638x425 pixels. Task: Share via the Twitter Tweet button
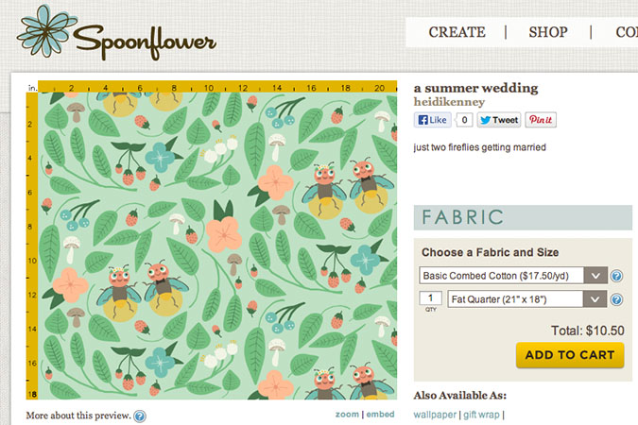pyautogui.click(x=499, y=120)
